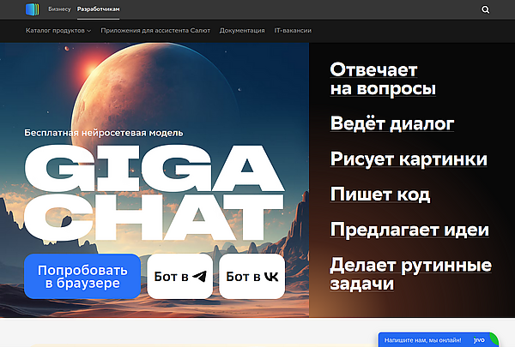
Task: Go to the Документация page
Action: 241,30
